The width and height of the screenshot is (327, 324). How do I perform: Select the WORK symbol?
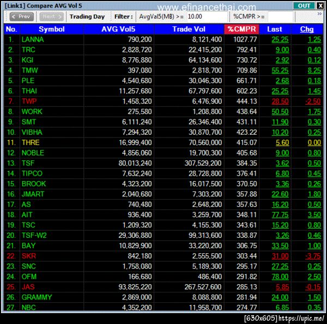click(x=32, y=112)
